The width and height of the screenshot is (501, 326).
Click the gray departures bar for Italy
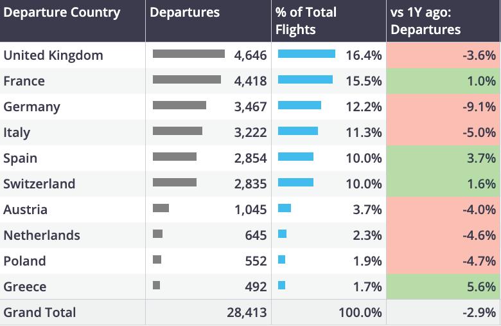tap(177, 131)
